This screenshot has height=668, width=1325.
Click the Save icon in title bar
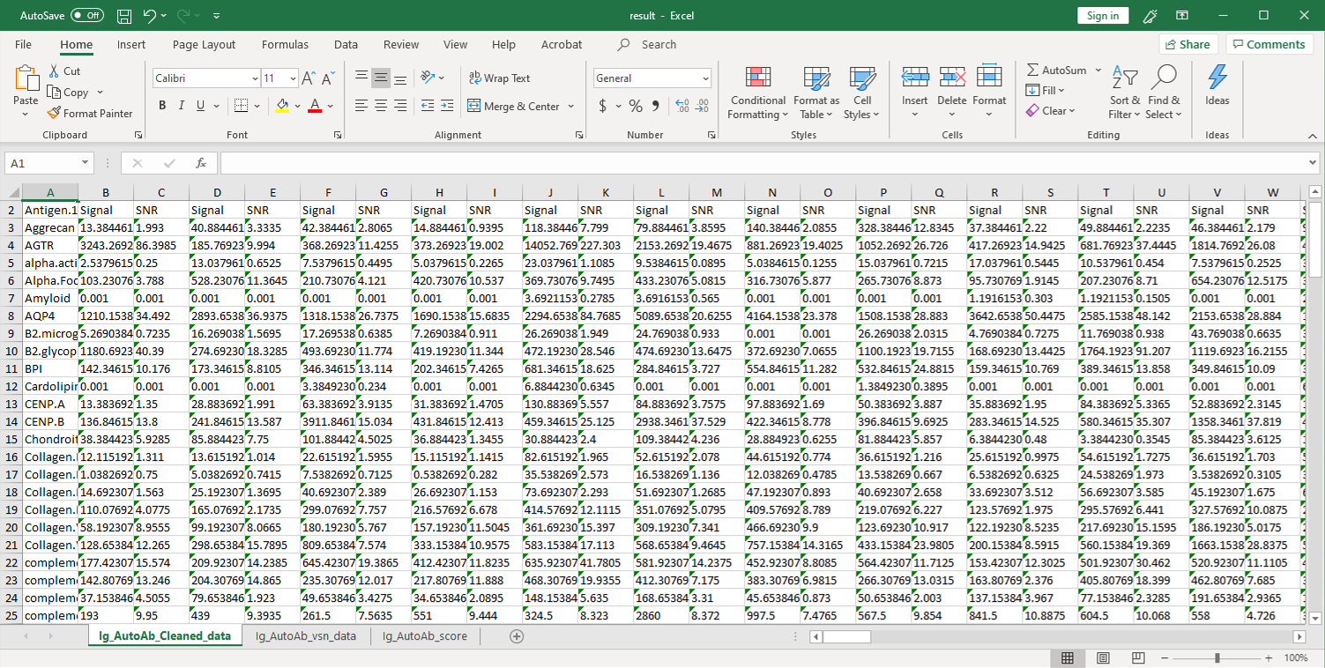click(x=124, y=16)
